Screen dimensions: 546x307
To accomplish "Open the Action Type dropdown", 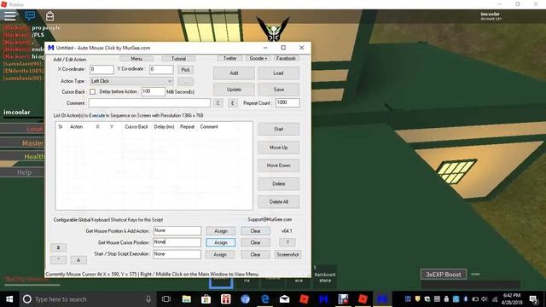I will pos(131,81).
